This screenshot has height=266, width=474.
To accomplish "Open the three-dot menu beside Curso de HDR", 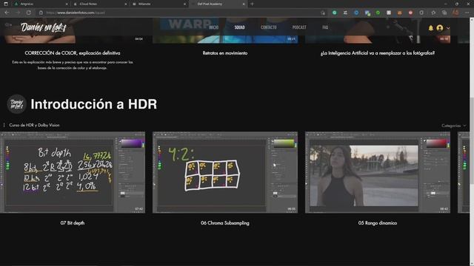I will pos(4,125).
